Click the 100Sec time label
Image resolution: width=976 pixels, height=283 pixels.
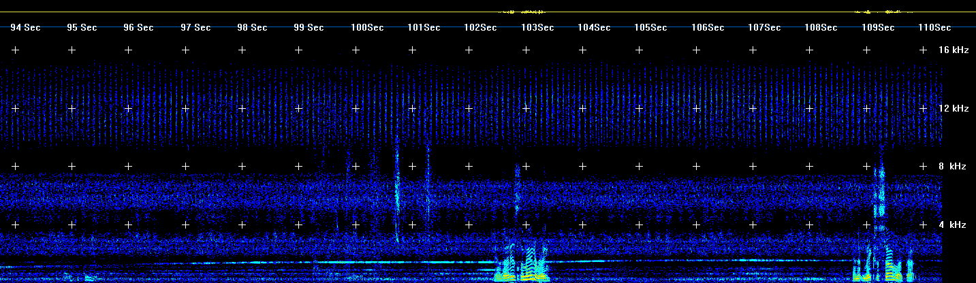pyautogui.click(x=366, y=28)
